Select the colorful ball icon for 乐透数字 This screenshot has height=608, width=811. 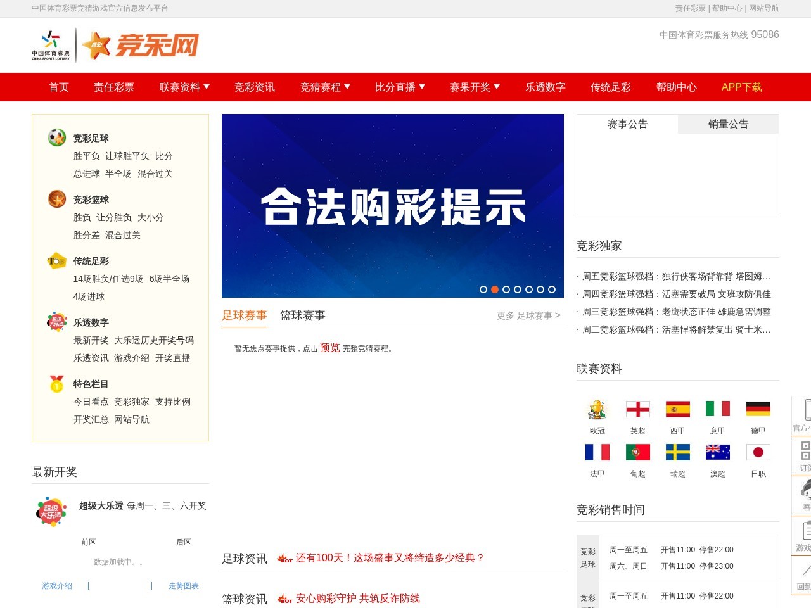click(x=56, y=322)
